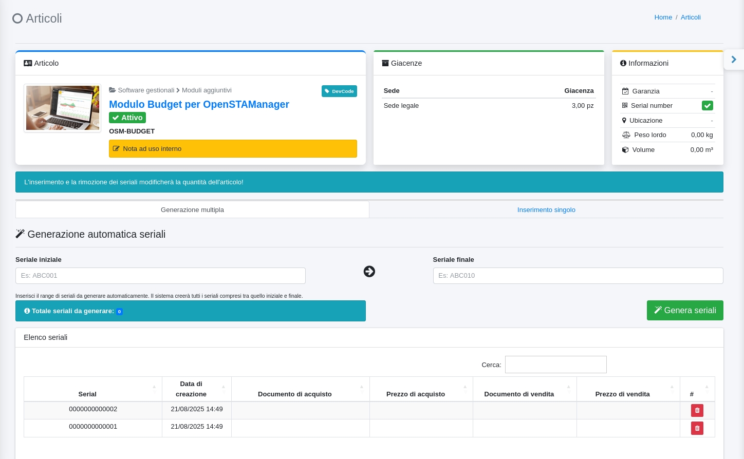Delete serial 0000000000002 with trash icon
This screenshot has height=459, width=744.
[697, 410]
